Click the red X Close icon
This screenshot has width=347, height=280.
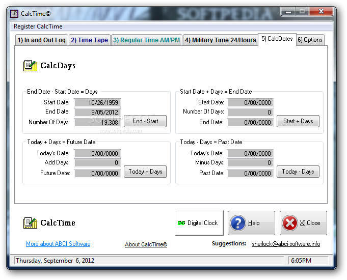(x=290, y=223)
